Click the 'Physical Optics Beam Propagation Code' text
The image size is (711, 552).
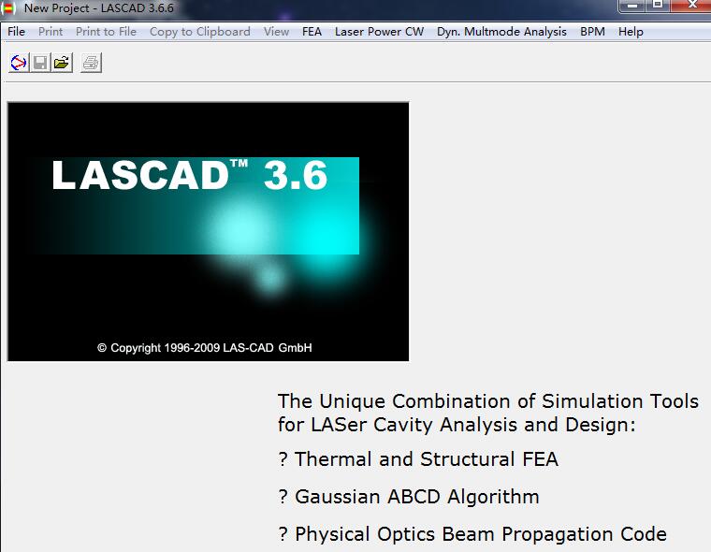(x=481, y=534)
